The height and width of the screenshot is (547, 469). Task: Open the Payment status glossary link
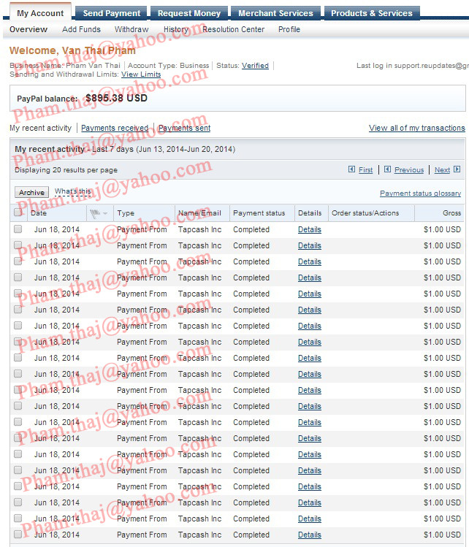[x=421, y=194]
